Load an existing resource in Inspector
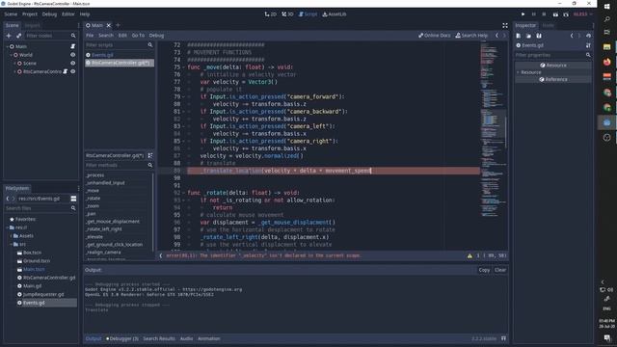 [x=528, y=36]
